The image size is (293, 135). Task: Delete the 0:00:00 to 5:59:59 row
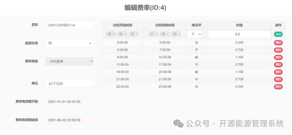tap(278, 43)
